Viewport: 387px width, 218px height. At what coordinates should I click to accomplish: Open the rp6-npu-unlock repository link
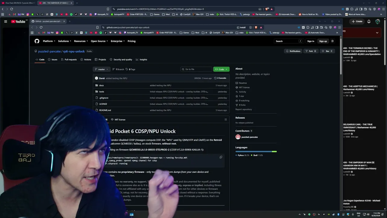(74, 51)
